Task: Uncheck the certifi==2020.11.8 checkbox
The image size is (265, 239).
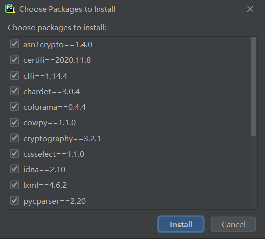Action: (14, 60)
